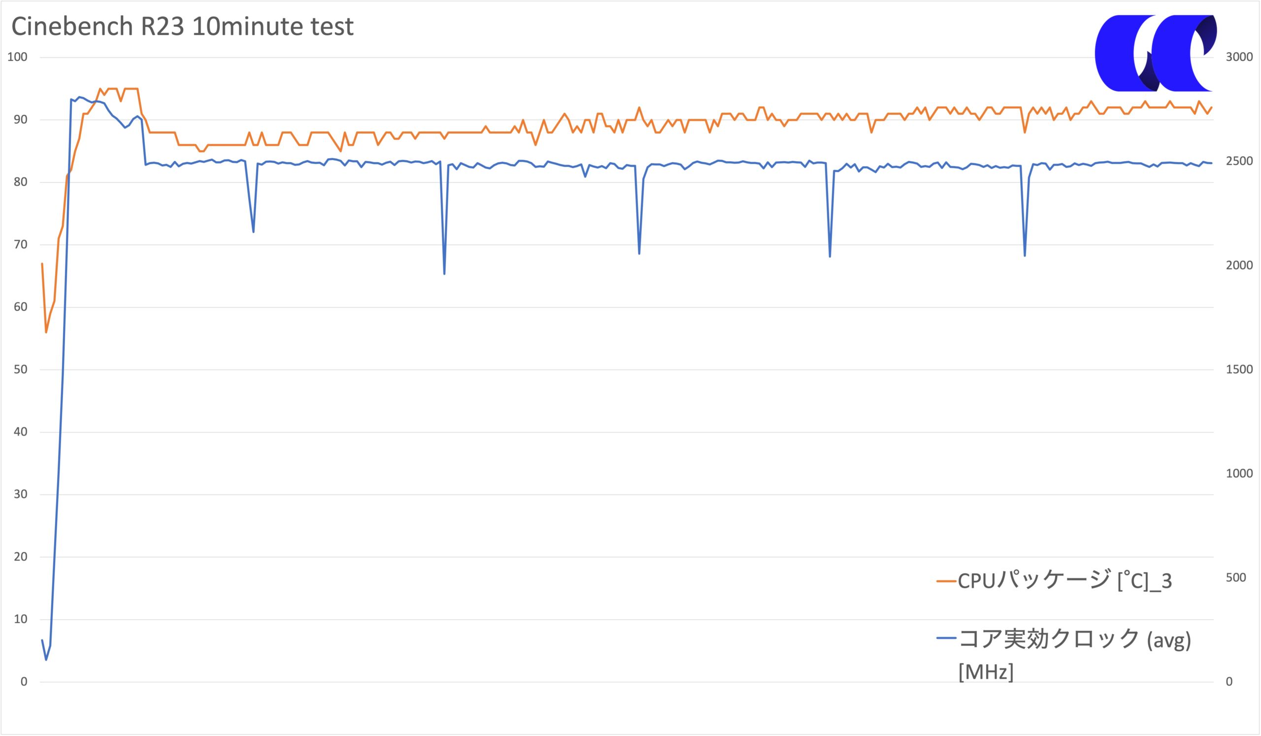Click the orange CPUパッケージ legend line swatch
Viewport: 1261px width, 736px height.
point(946,581)
